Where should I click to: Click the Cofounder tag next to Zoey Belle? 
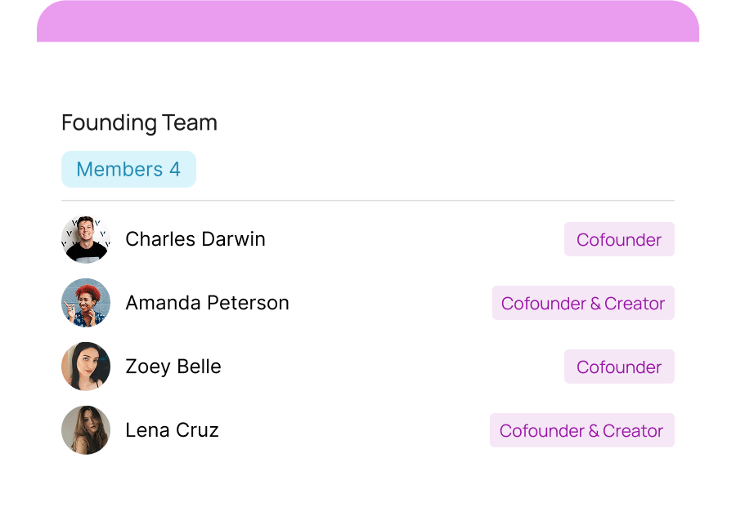pyautogui.click(x=619, y=367)
